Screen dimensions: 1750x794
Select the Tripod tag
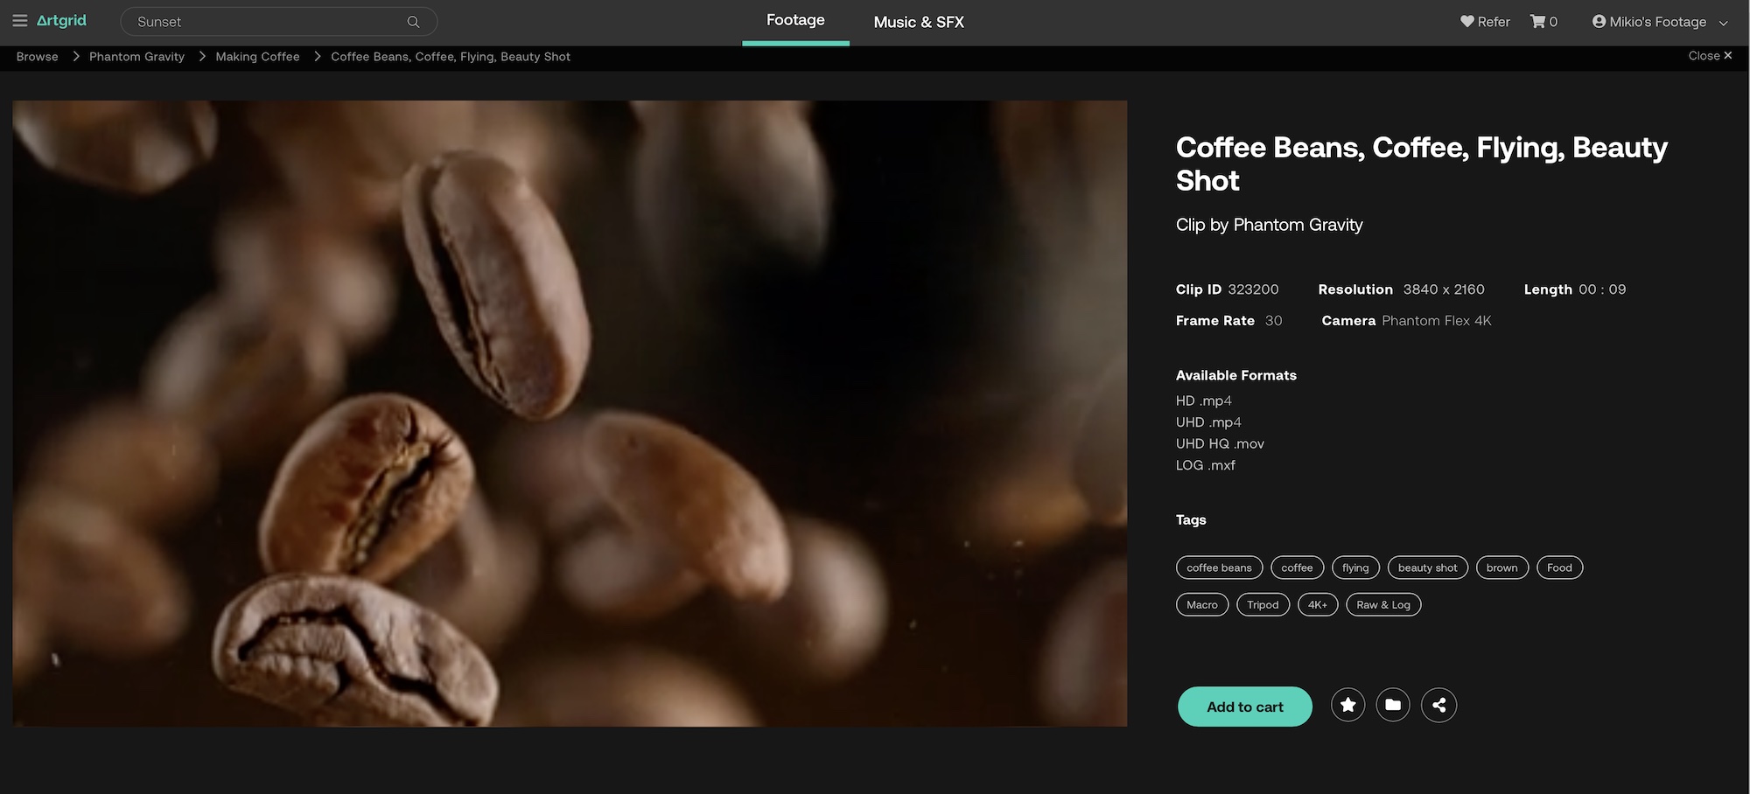pyautogui.click(x=1263, y=604)
